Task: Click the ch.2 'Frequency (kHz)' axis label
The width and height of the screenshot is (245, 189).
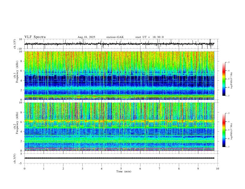Action: [x=17, y=123]
